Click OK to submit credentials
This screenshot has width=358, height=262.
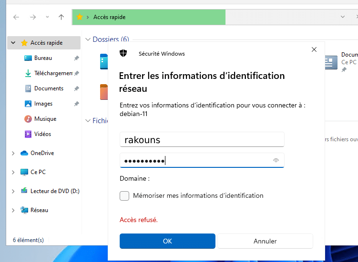coord(167,241)
